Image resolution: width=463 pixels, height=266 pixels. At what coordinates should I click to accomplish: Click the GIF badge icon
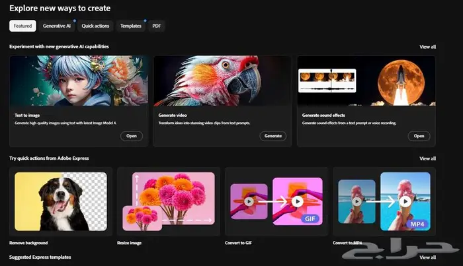(x=310, y=219)
